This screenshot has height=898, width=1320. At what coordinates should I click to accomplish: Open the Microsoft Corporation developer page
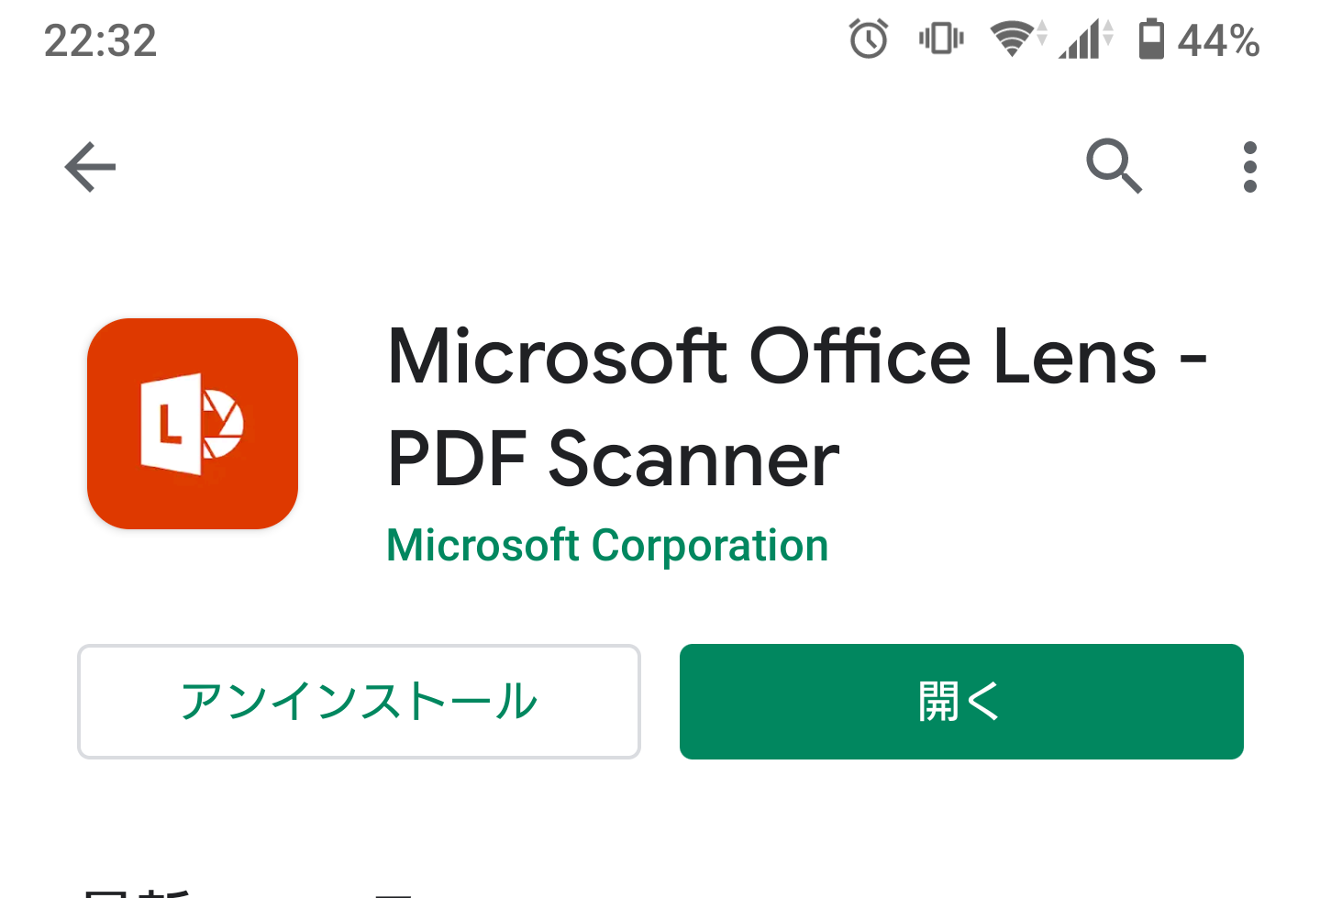(607, 546)
